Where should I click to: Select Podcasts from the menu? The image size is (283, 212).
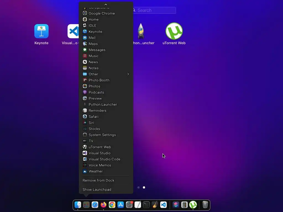pos(106,92)
